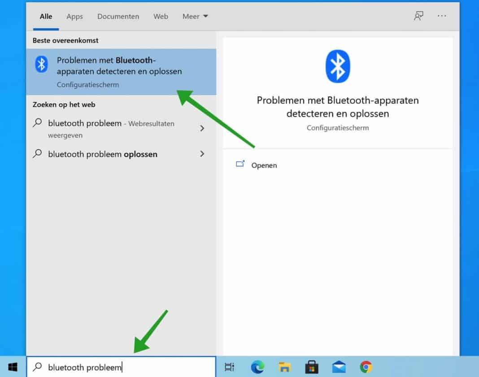Click 'Openen' to launch the troubleshooter
This screenshot has width=479, height=377.
[x=264, y=165]
